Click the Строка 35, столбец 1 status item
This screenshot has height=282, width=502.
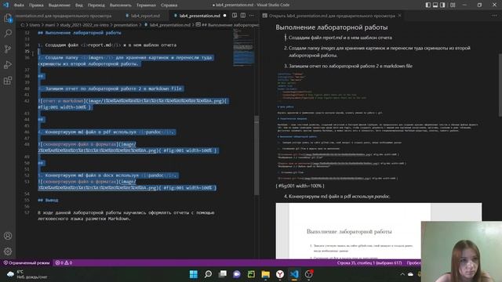coord(369,263)
